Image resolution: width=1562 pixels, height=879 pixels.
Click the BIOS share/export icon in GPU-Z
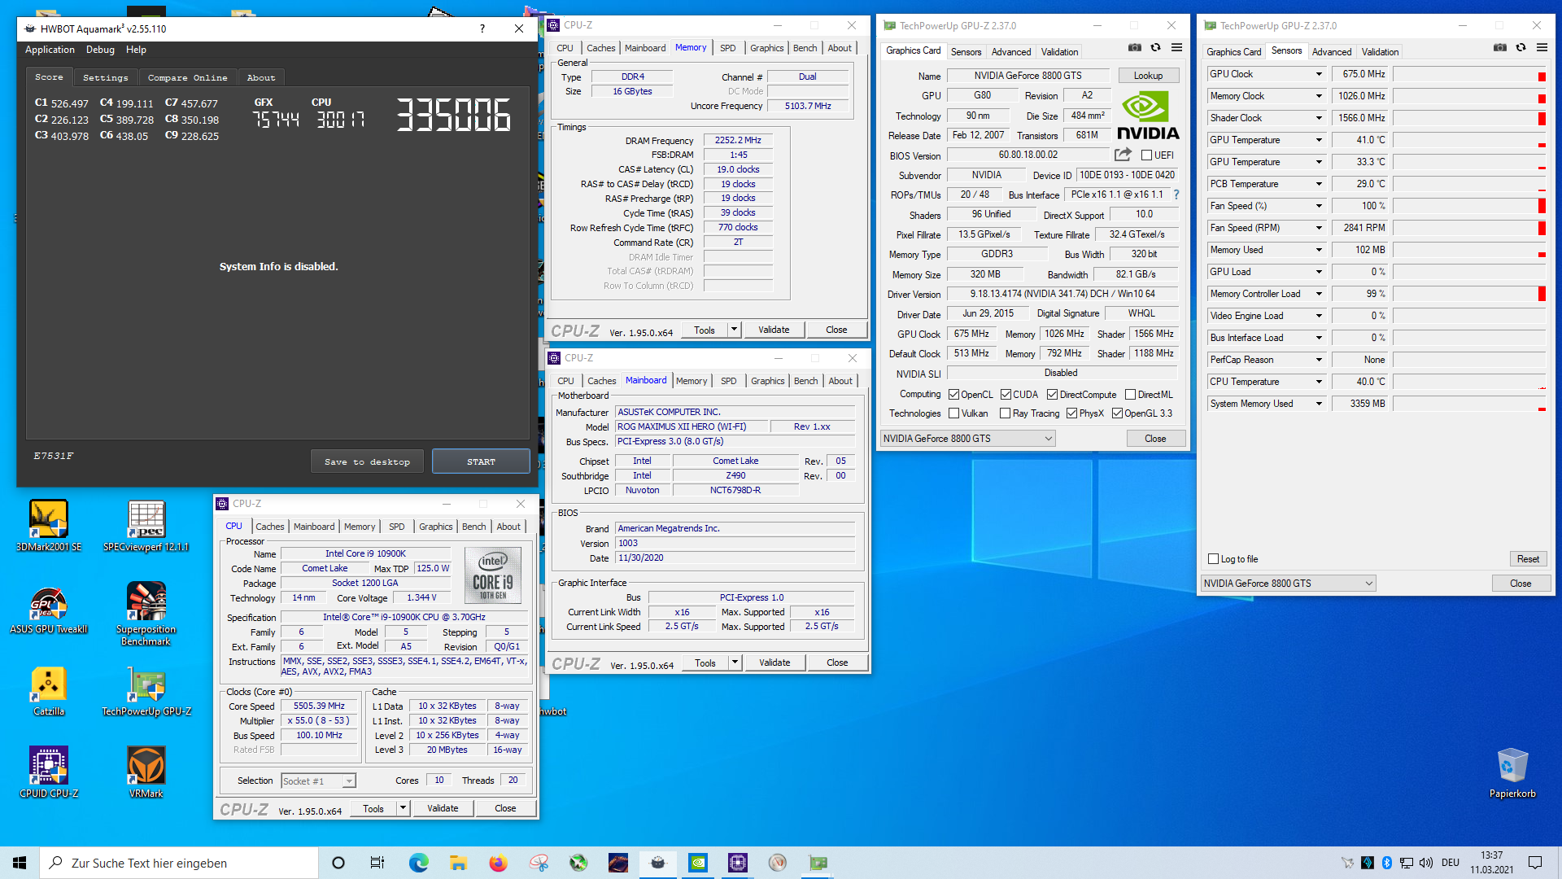coord(1123,155)
